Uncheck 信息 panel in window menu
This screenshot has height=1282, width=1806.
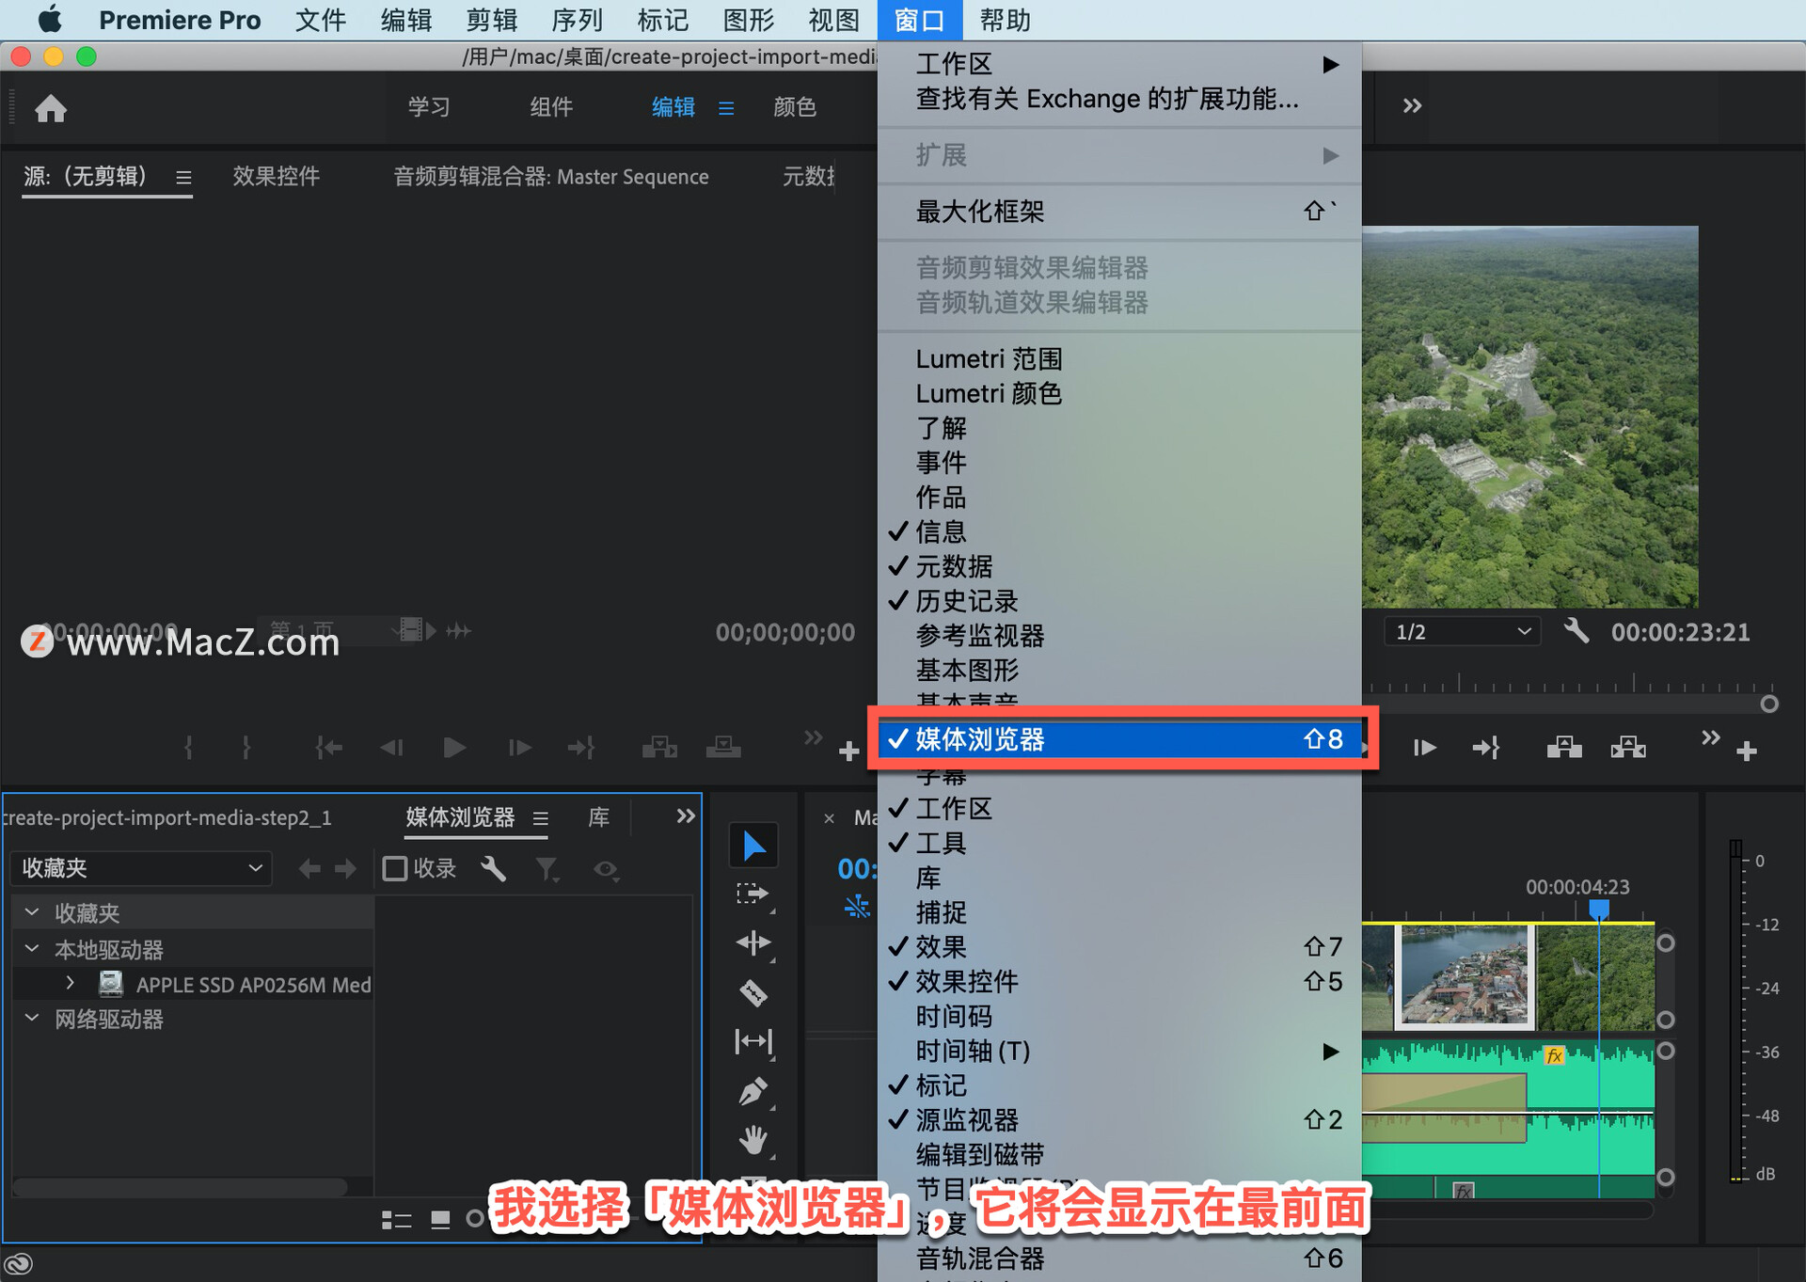tap(1119, 531)
